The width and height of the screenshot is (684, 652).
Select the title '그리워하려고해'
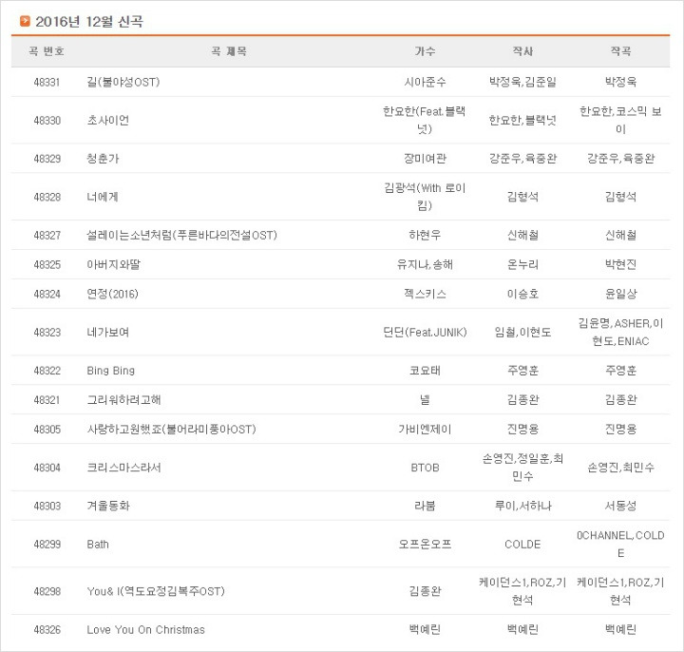point(123,400)
